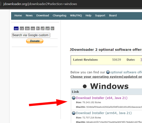Switch language to German 'de'
The width and height of the screenshot is (142, 123).
click(x=27, y=29)
